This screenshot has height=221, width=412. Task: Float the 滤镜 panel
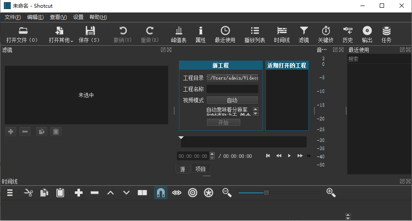click(x=163, y=50)
